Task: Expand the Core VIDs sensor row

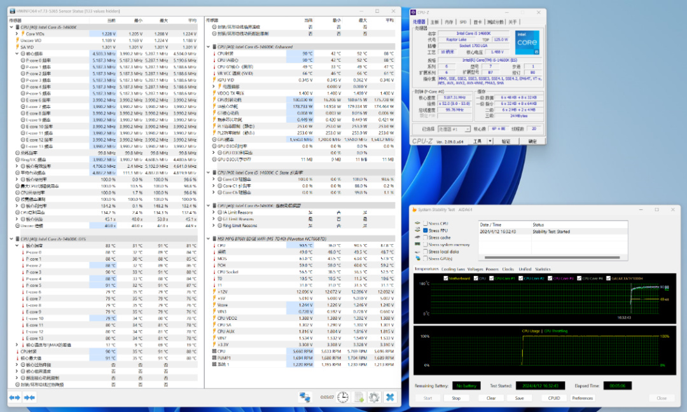Action: [x=16, y=34]
